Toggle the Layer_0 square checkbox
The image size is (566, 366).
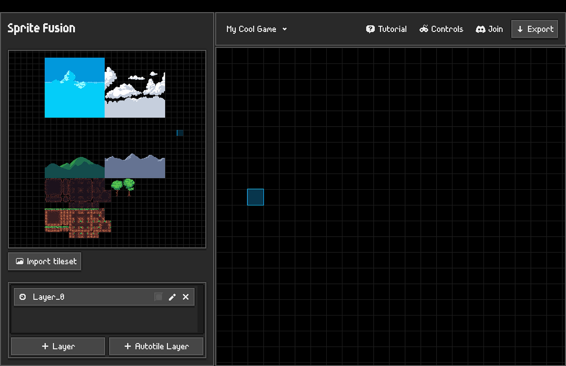[x=158, y=297]
